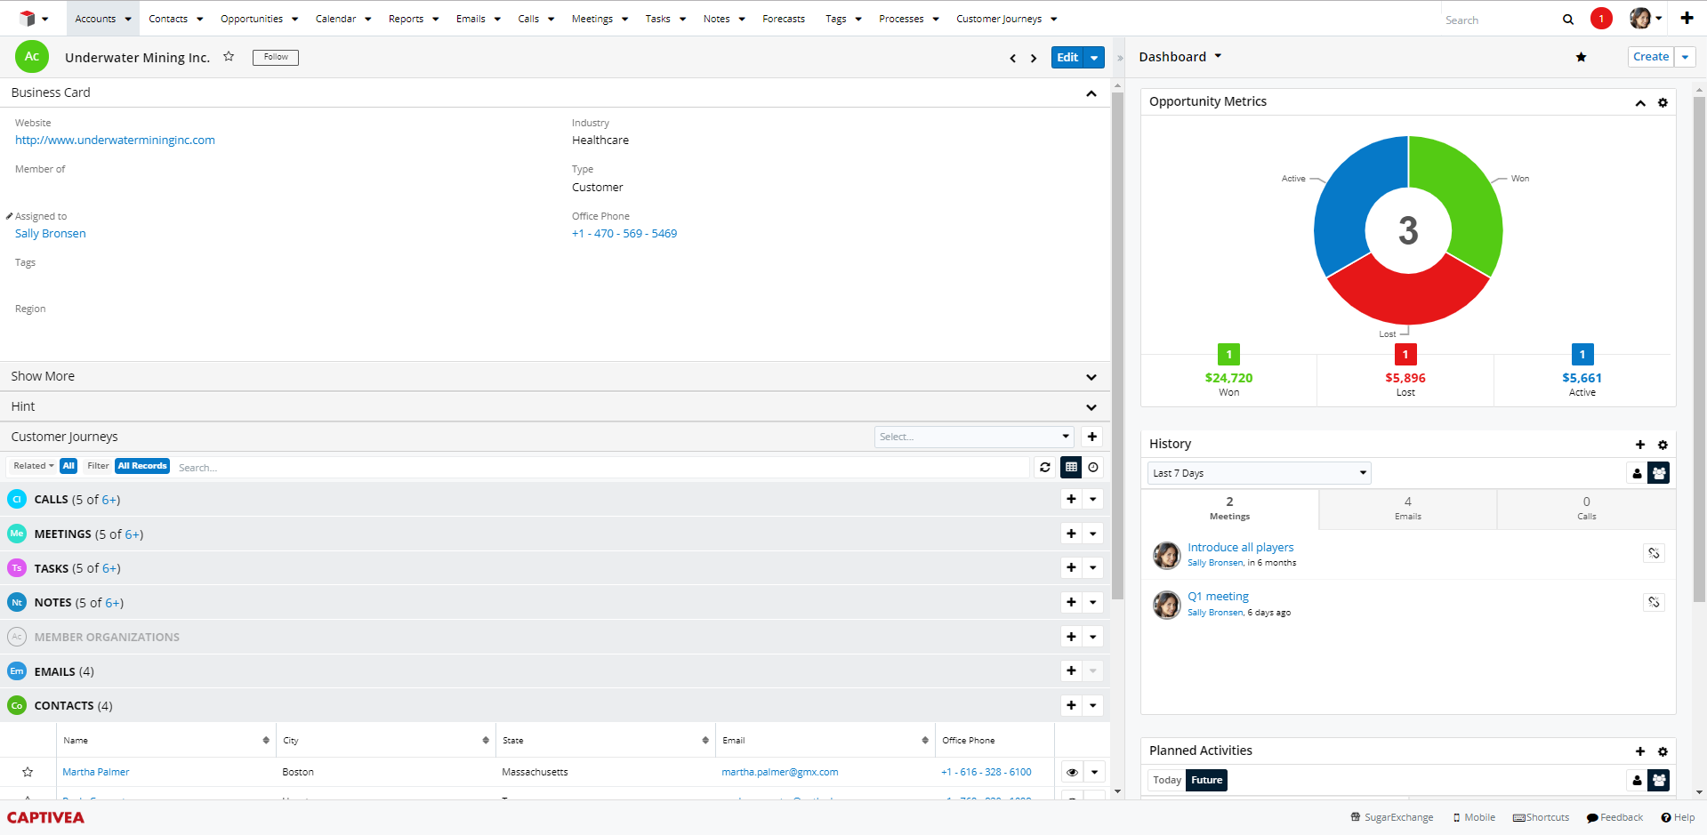Click the search magnifier icon
The image size is (1707, 835).
tap(1568, 19)
